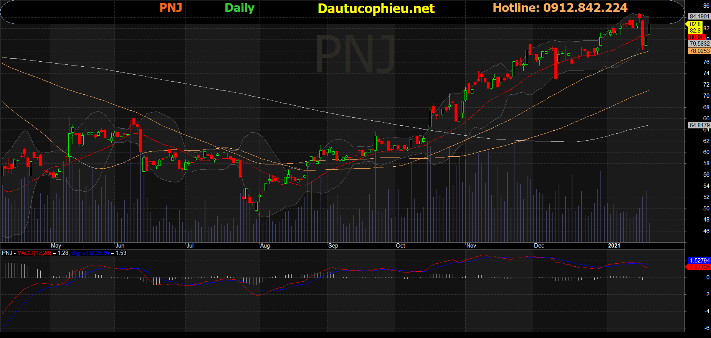The height and width of the screenshot is (338, 711).
Task: Select the bold 2021 year marker
Action: (x=614, y=246)
